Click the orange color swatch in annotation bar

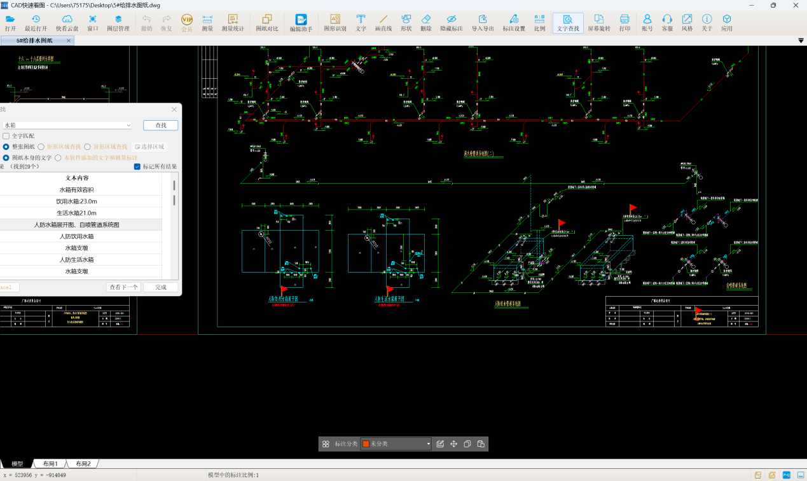coord(366,444)
